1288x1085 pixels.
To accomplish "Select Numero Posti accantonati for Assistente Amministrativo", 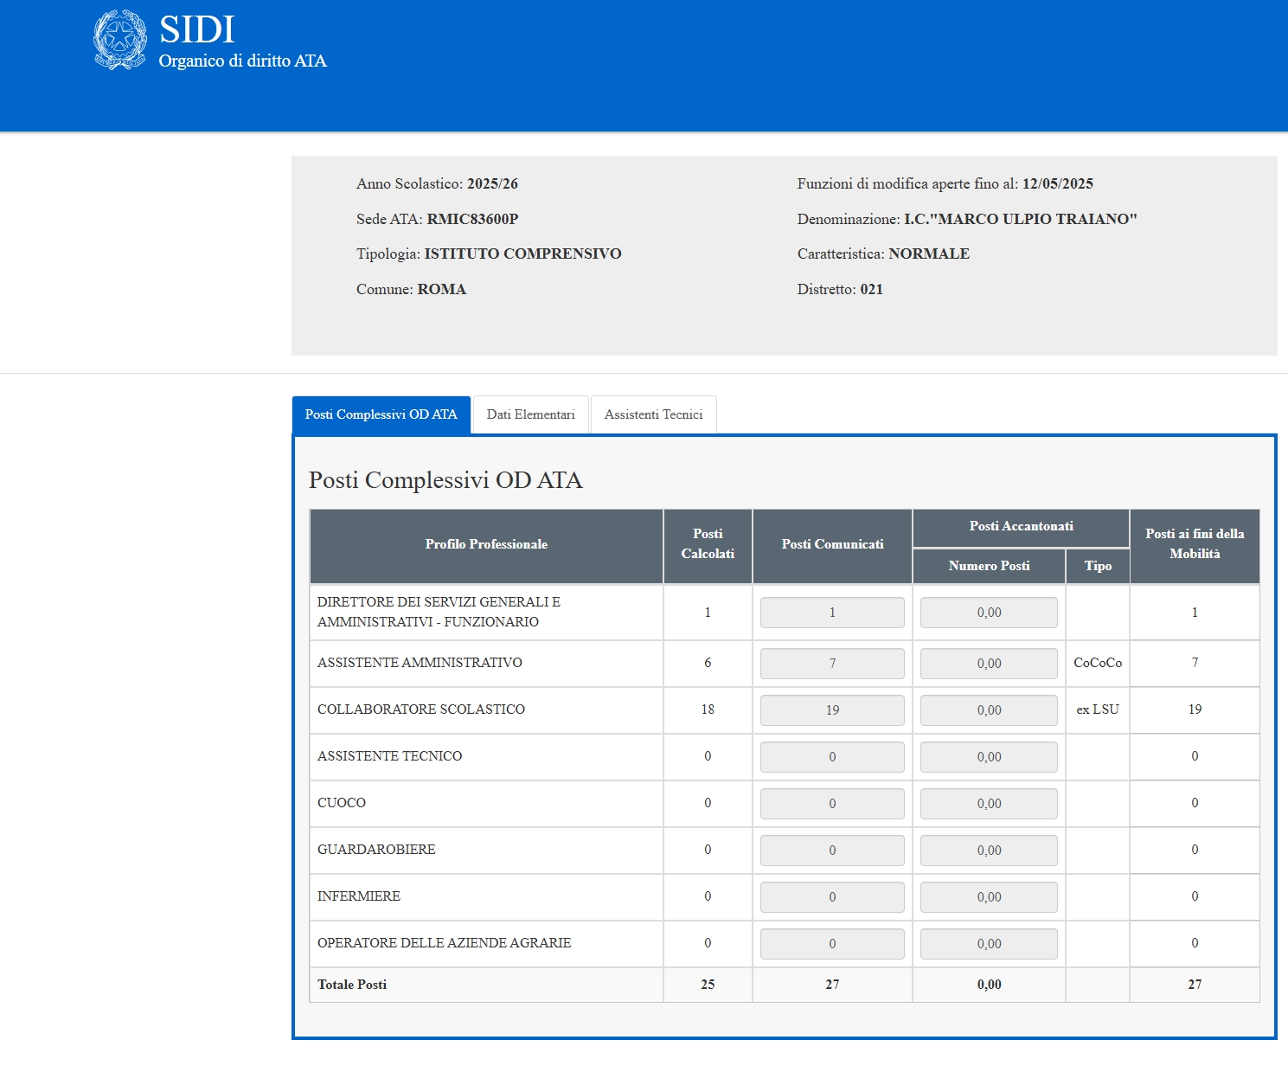I will 989,664.
